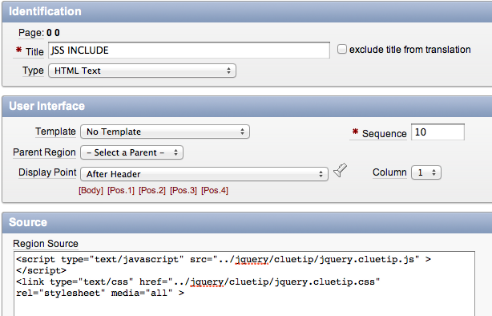Open the Template dropdown showing No Template
Image resolution: width=492 pixels, height=316 pixels.
[x=165, y=132]
